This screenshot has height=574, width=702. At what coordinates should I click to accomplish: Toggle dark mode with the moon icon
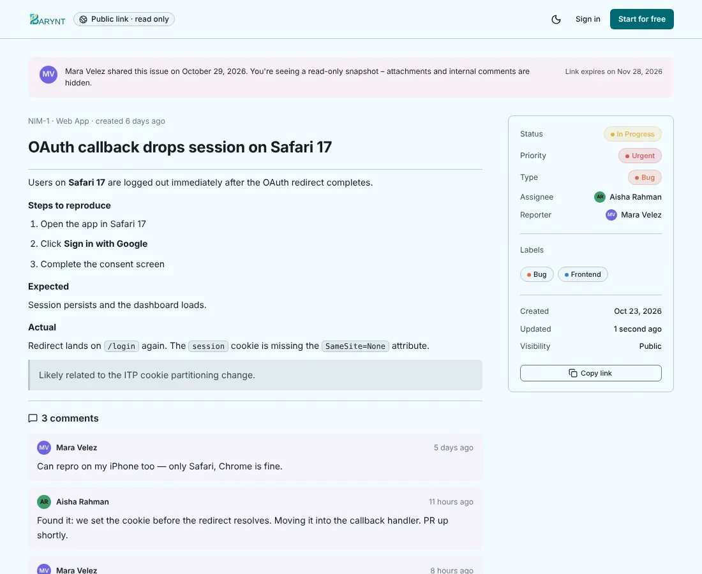556,19
